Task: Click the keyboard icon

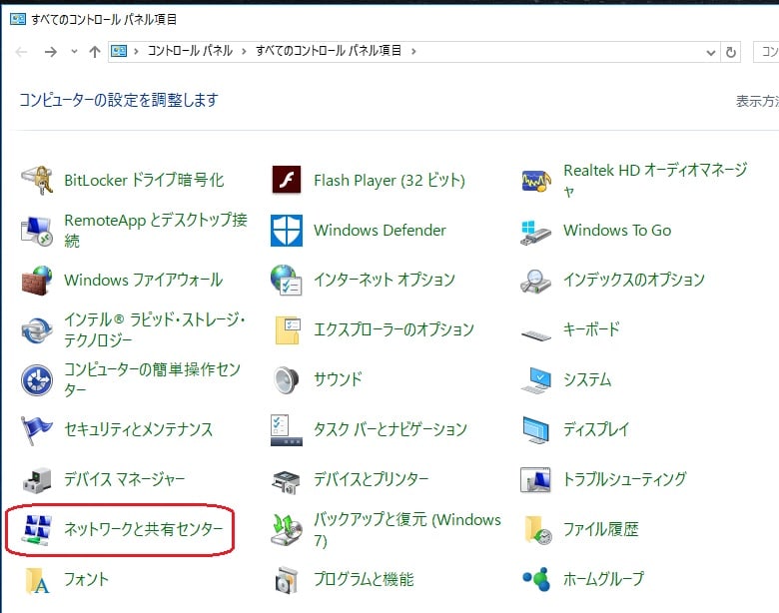Action: point(536,334)
